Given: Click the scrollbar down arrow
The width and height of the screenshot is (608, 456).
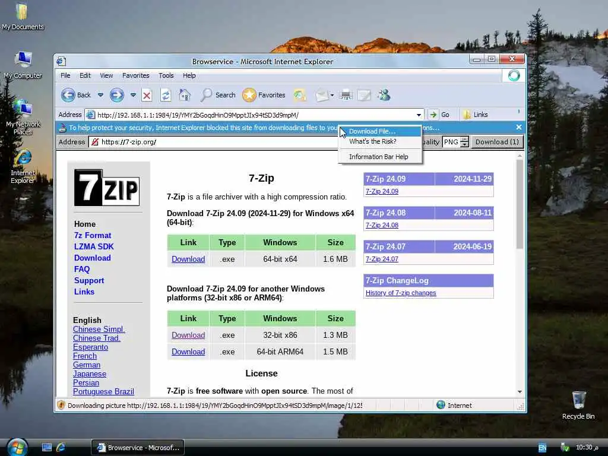Looking at the screenshot, I should point(520,392).
